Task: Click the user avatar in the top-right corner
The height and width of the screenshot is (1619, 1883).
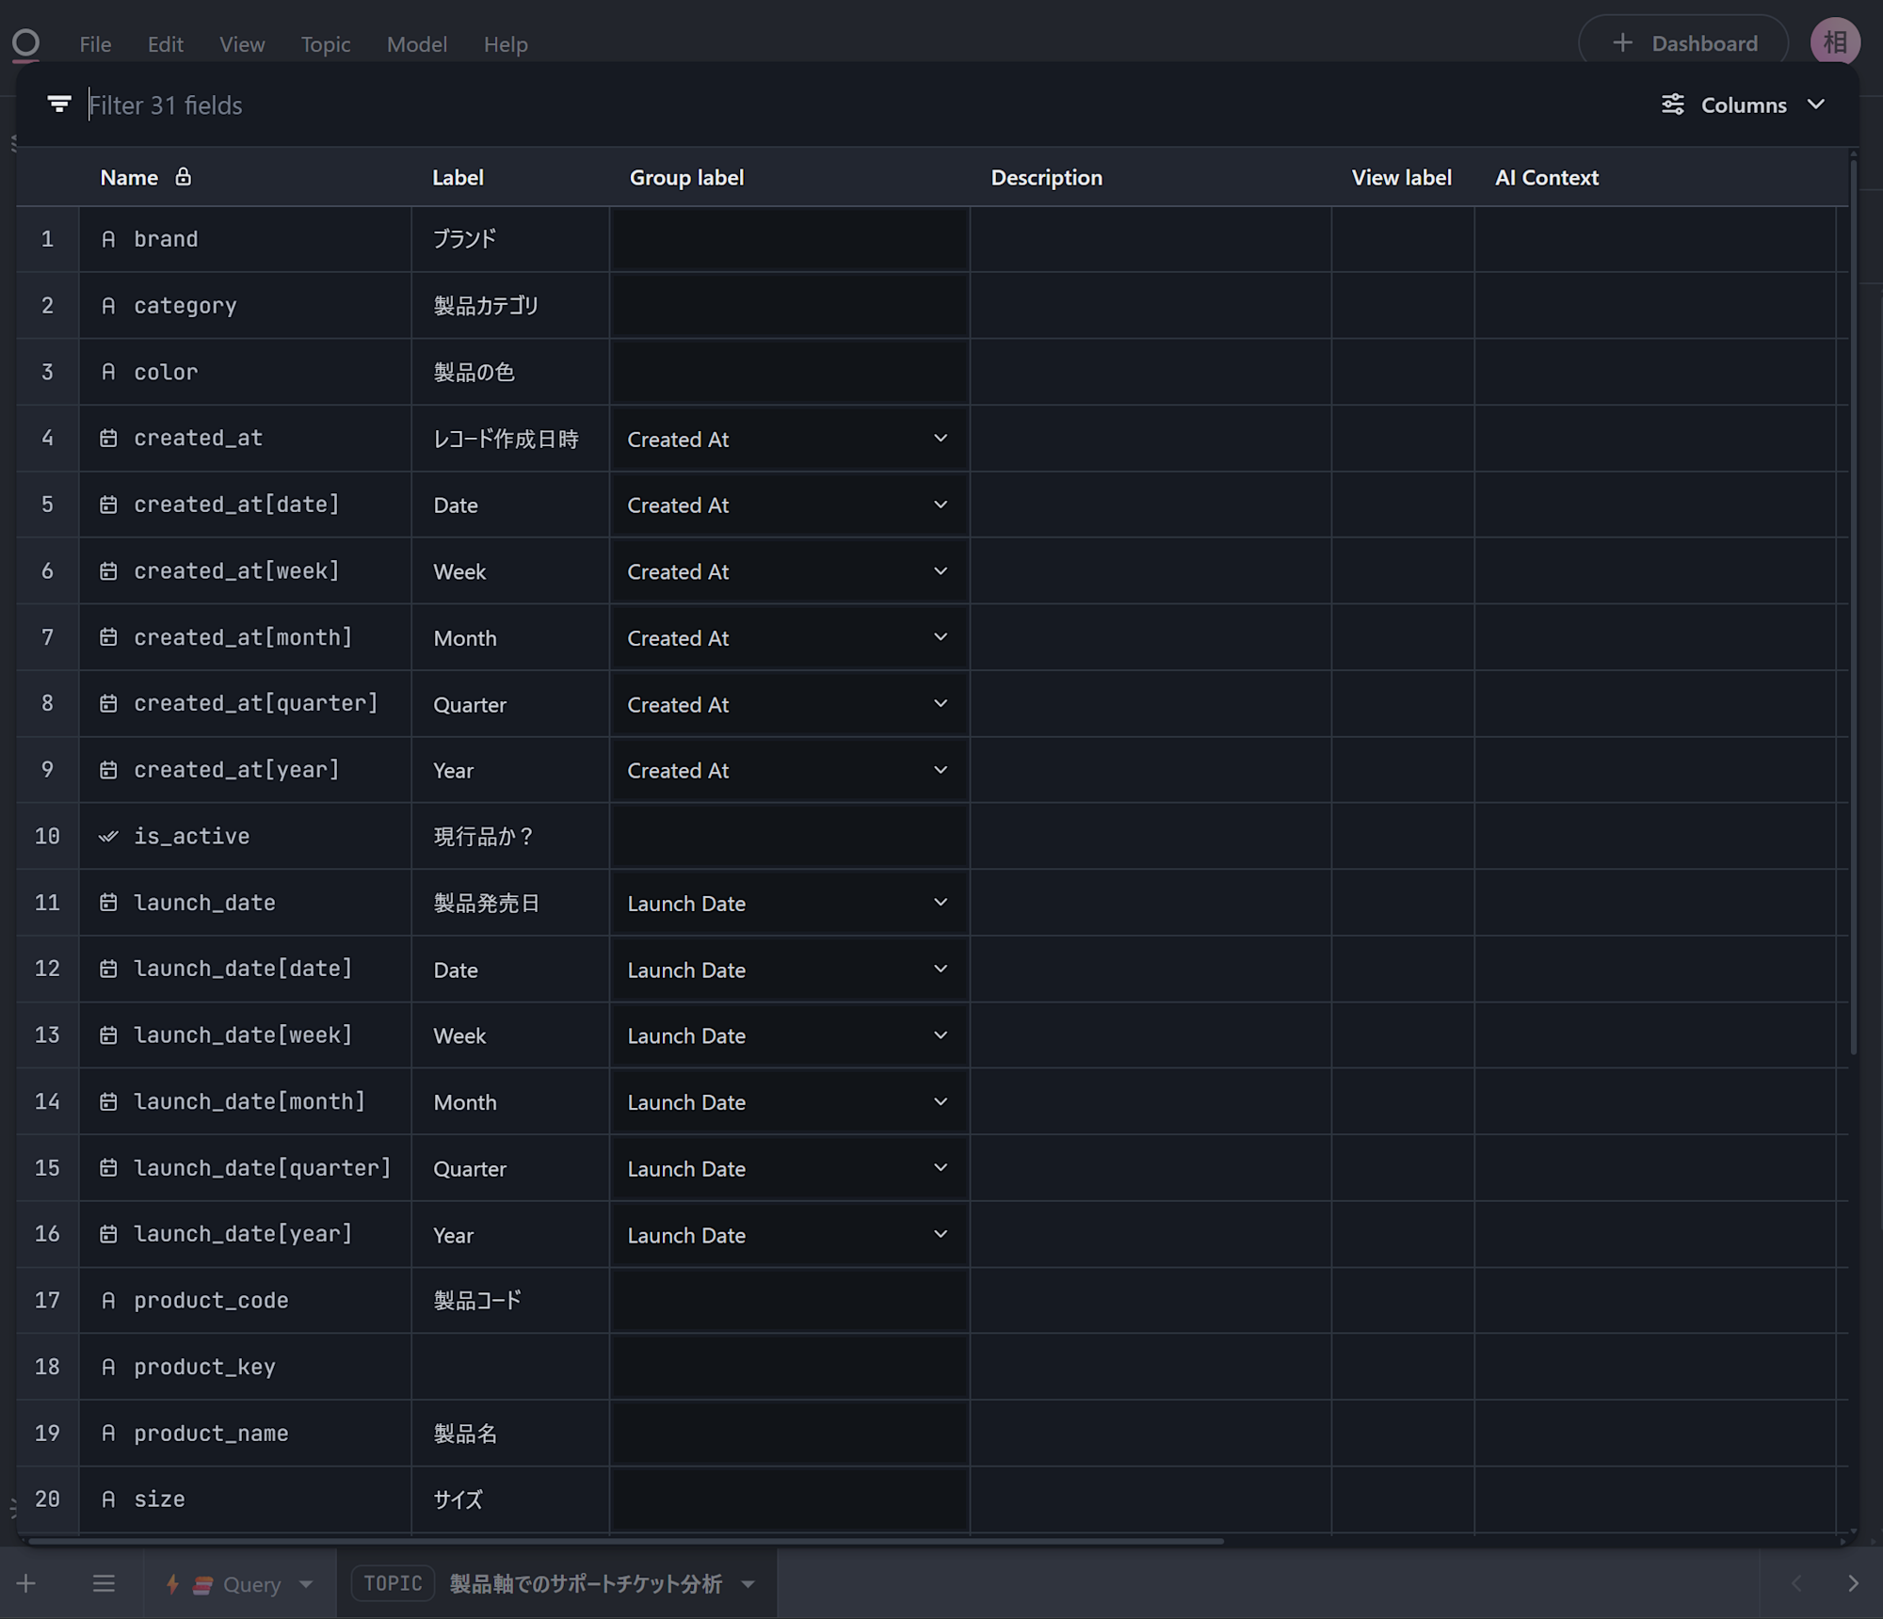Action: tap(1834, 42)
